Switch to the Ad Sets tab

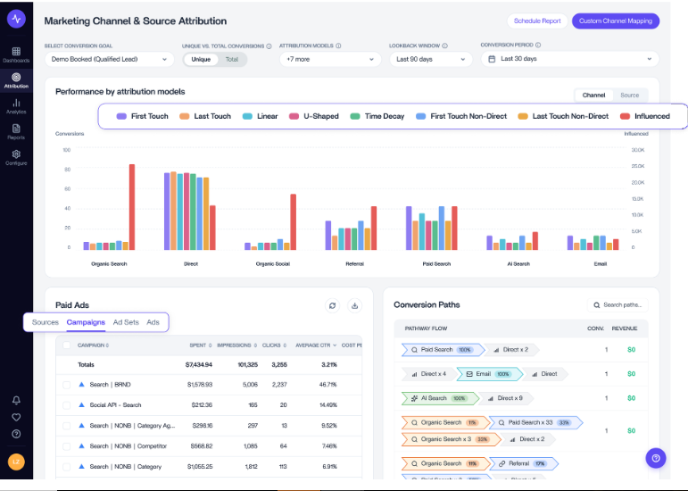point(126,322)
